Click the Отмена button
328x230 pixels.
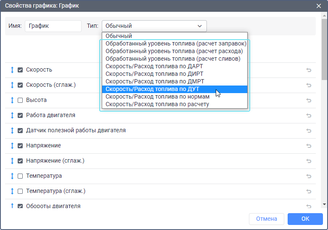point(266,219)
